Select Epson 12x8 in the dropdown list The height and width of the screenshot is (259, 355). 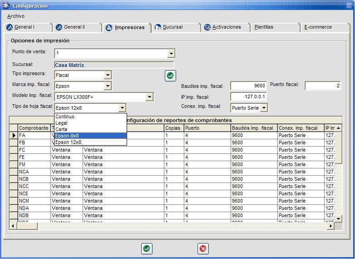[90, 142]
